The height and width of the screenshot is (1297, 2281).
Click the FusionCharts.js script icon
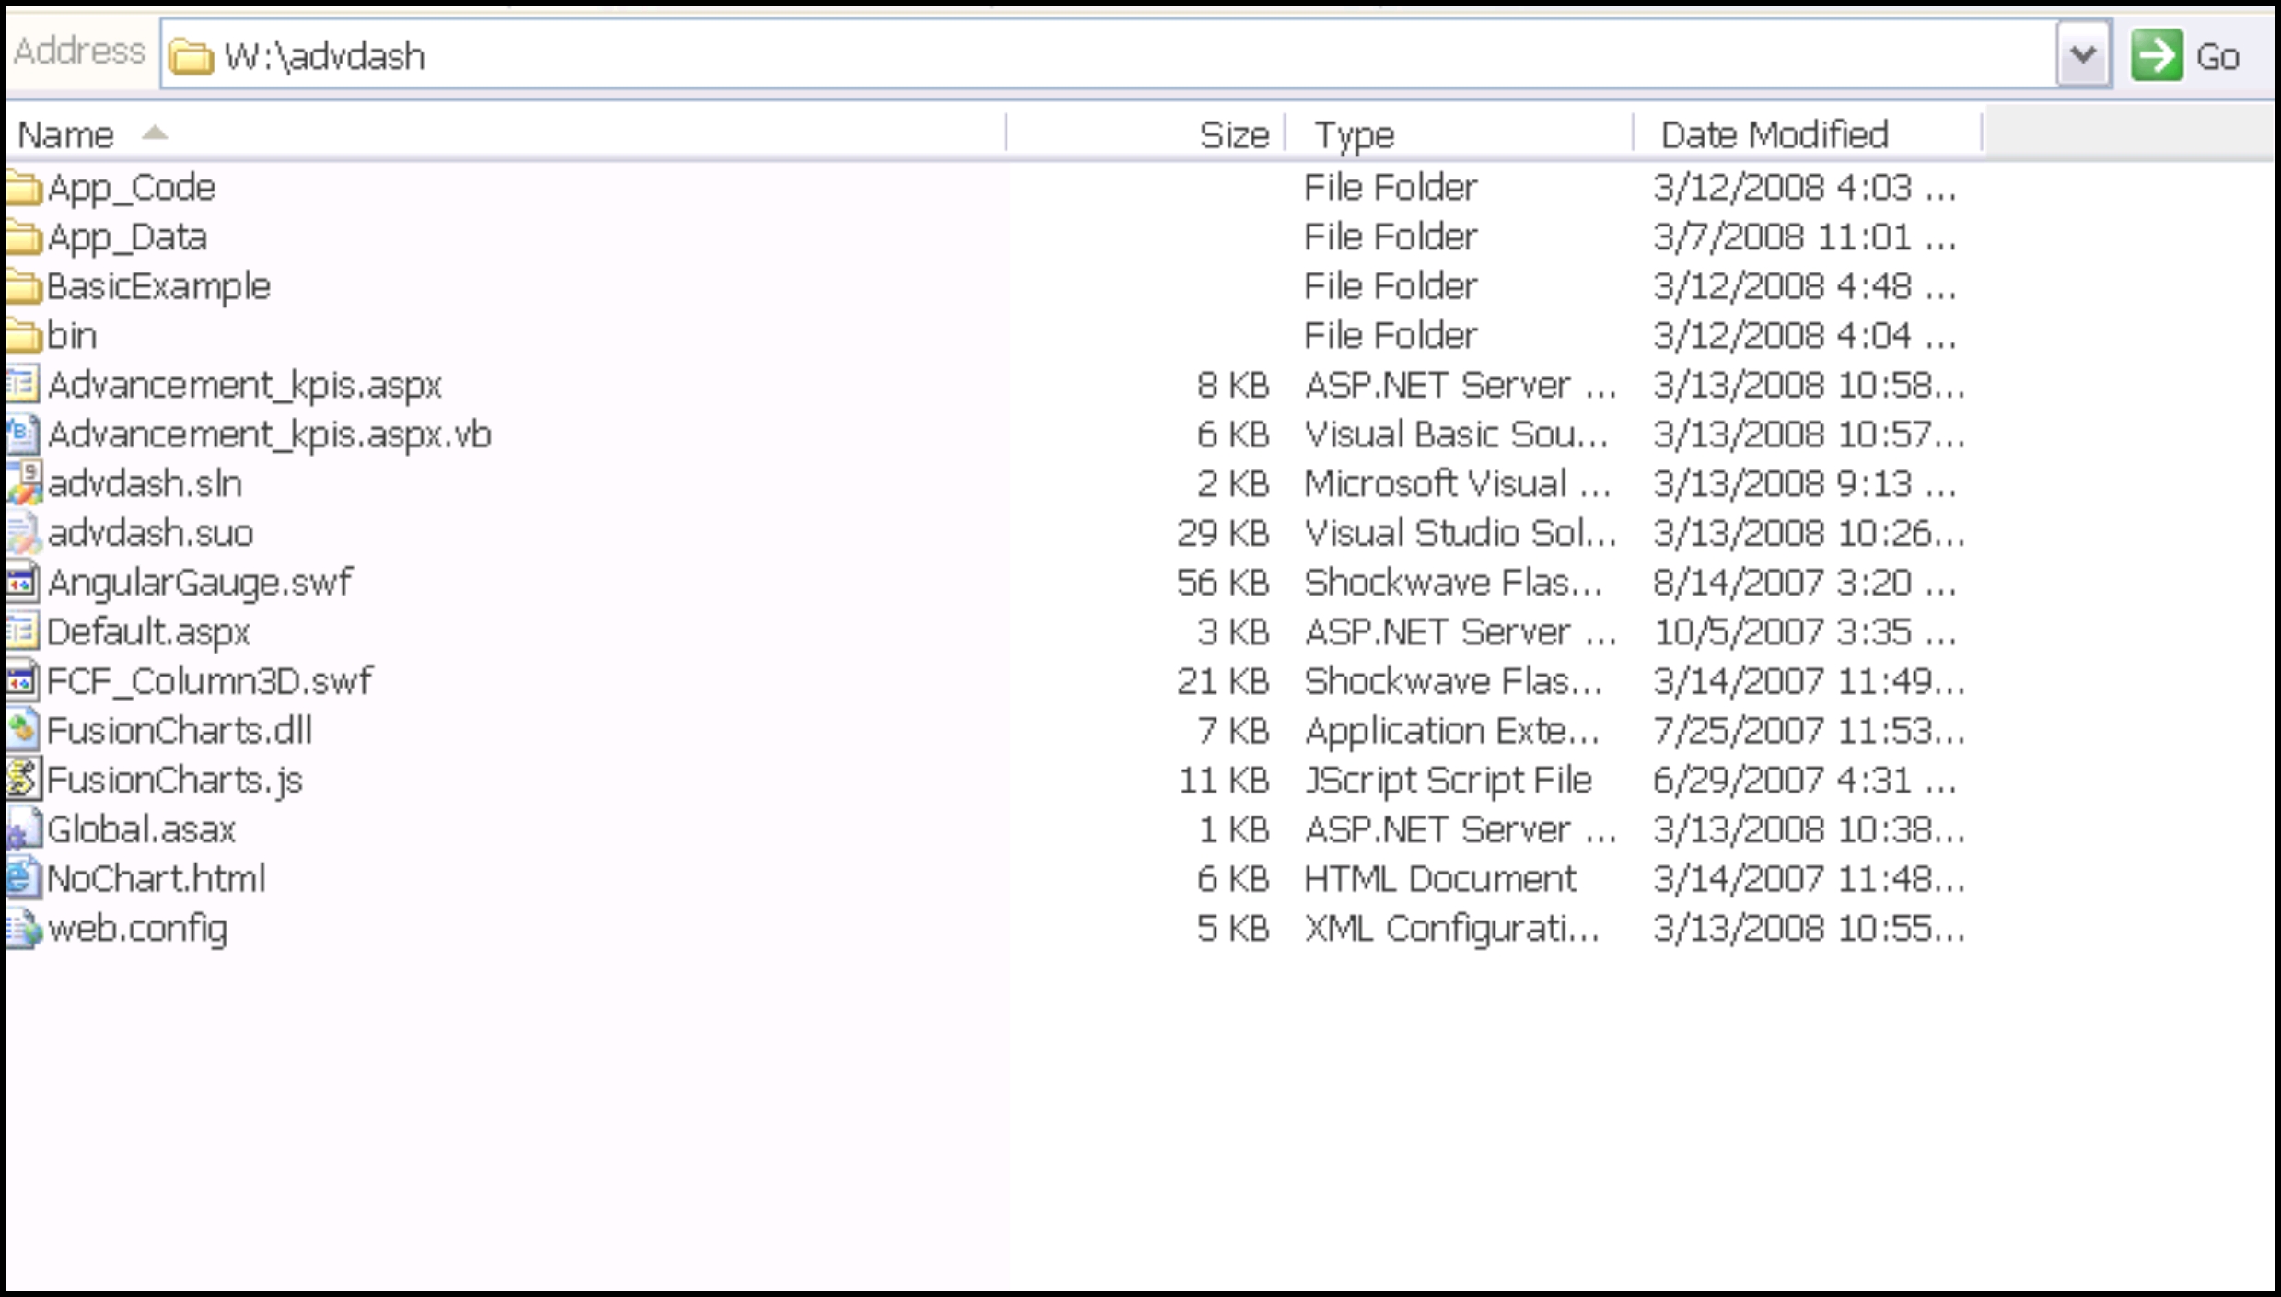[24, 780]
